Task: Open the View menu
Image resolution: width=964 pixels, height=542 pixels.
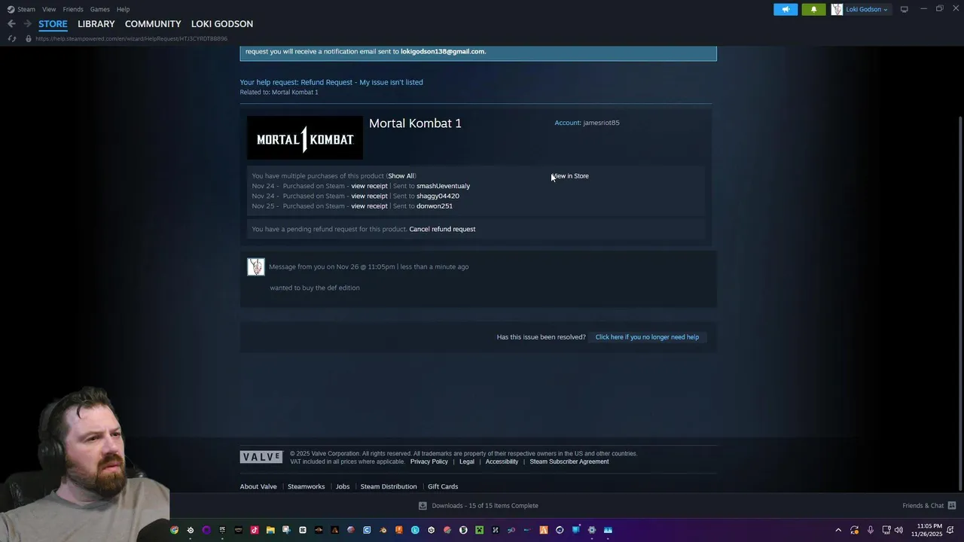Action: click(x=49, y=9)
